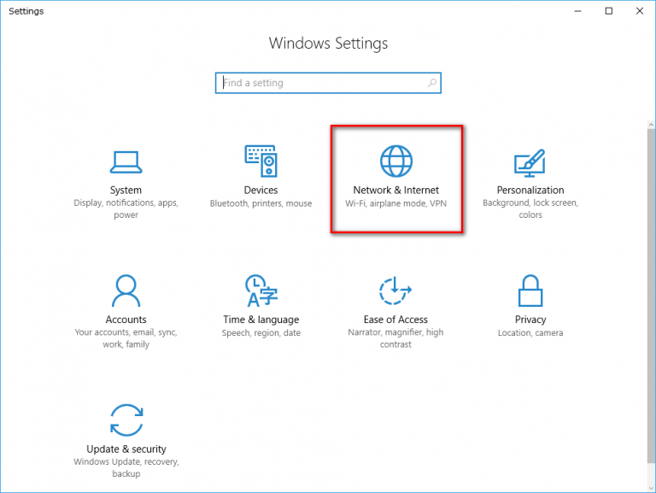Open the Update & security arrows icon
This screenshot has height=493, width=656.
click(126, 420)
